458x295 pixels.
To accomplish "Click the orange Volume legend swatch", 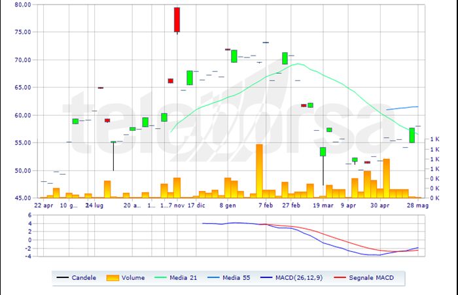I will 113,278.
